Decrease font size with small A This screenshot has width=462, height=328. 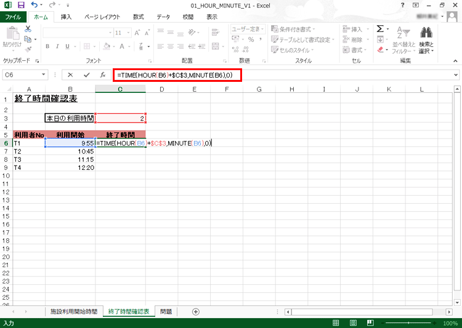tap(147, 33)
